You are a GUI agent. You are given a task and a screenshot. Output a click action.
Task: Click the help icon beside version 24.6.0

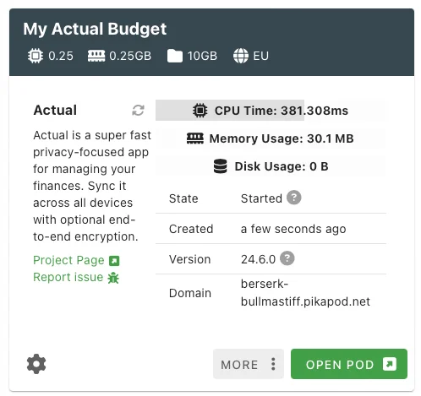tap(287, 258)
